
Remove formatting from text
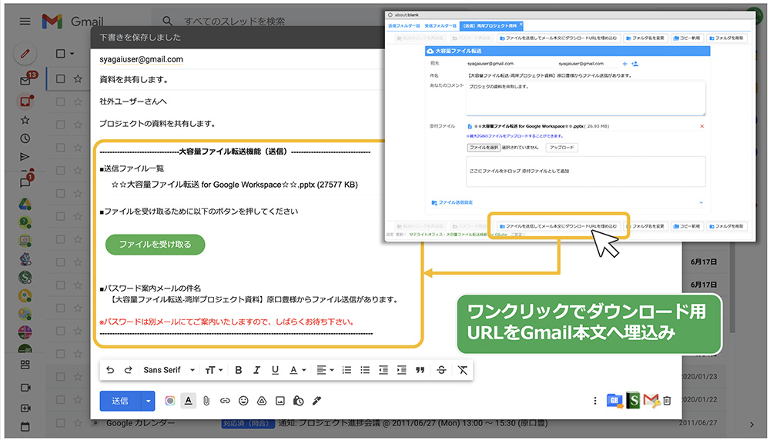pos(463,370)
